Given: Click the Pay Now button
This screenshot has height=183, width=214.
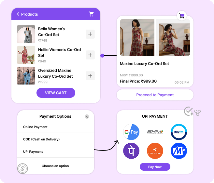Looking at the screenshot, I should tap(155, 167).
